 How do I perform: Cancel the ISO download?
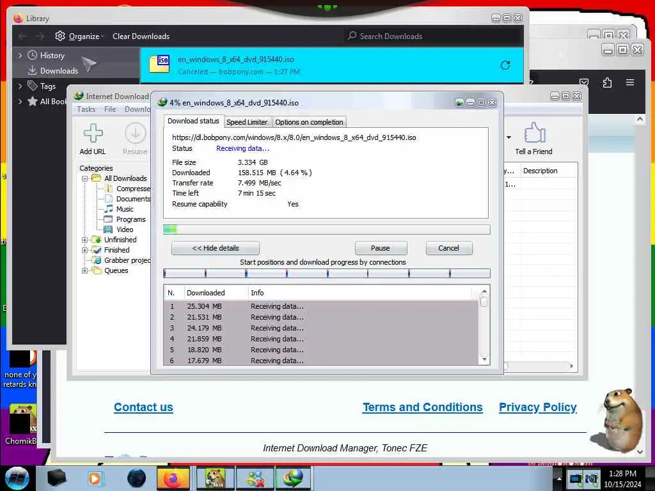448,248
